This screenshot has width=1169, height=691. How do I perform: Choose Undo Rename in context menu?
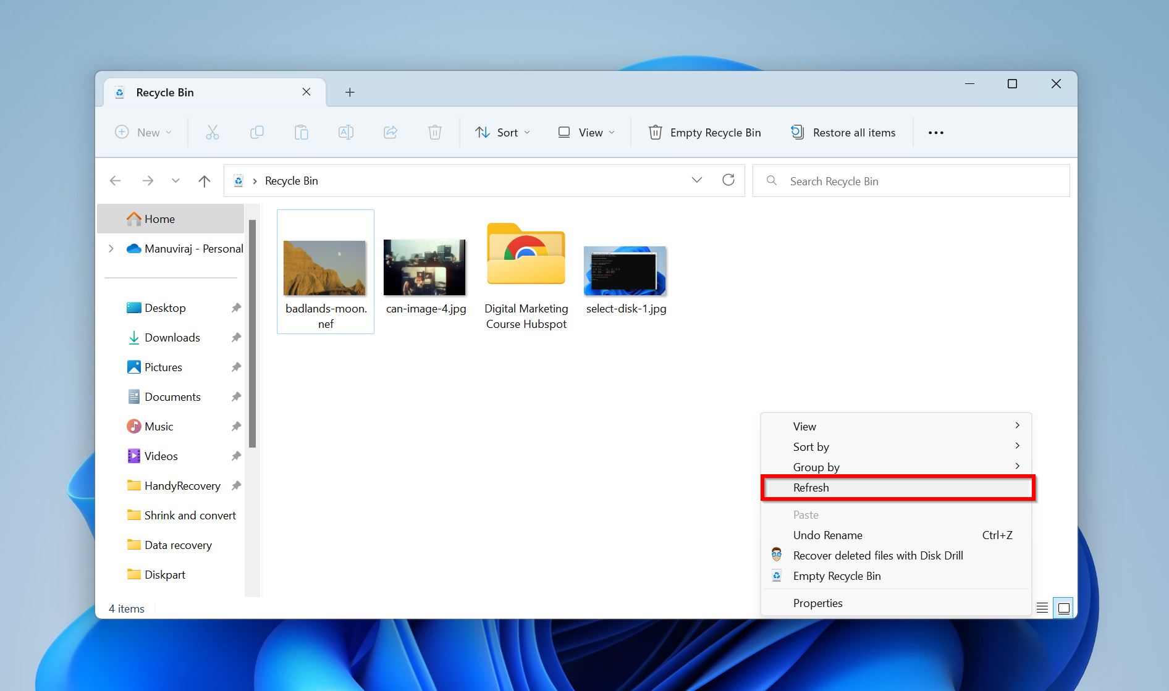tap(896, 535)
